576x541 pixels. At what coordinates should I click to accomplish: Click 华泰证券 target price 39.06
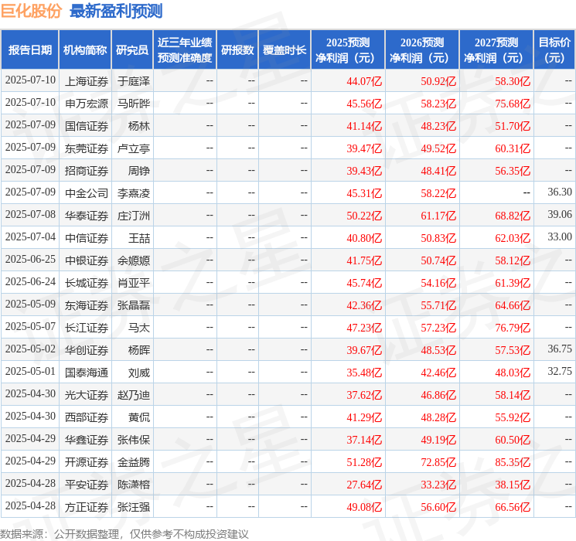click(559, 215)
